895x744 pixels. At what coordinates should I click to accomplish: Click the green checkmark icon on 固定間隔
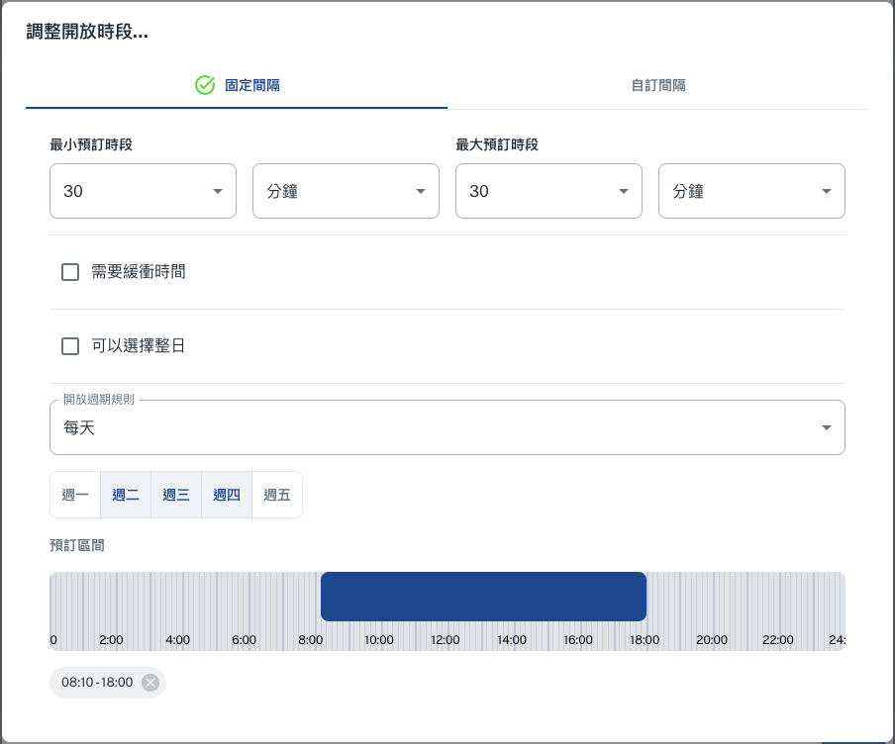[205, 85]
